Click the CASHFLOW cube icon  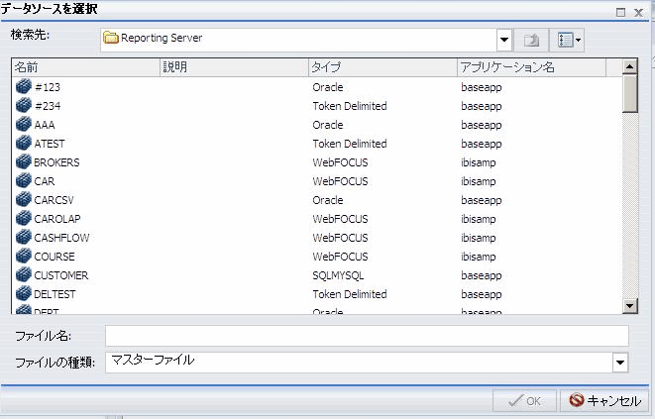point(24,238)
